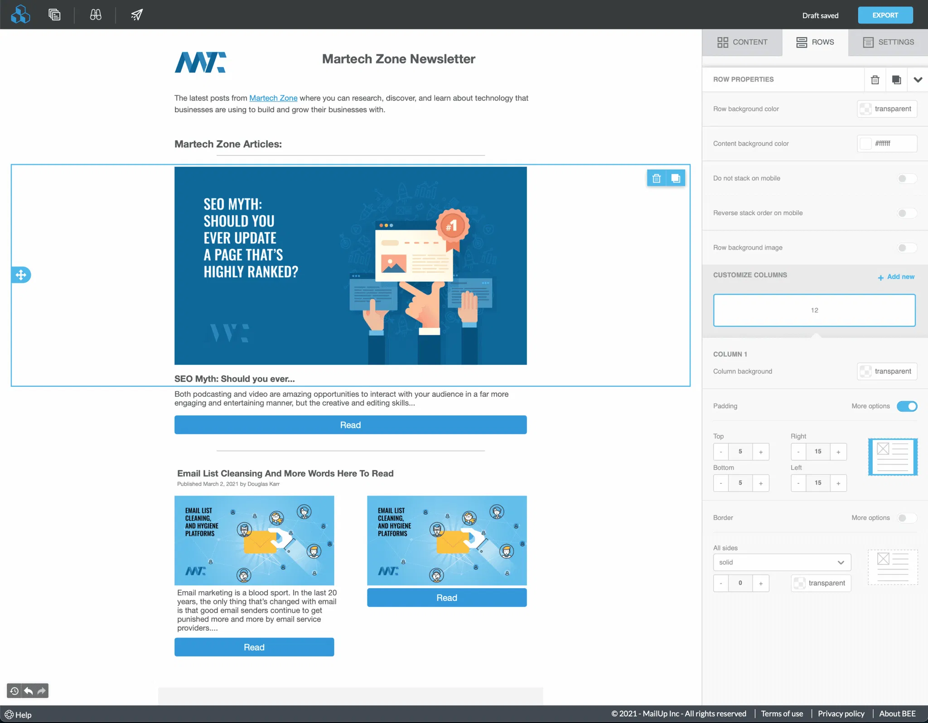The image size is (928, 723).
Task: Increase Bottom padding with plus
Action: (761, 483)
